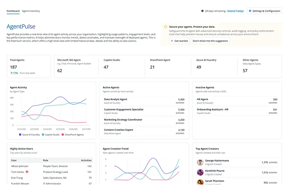
Task: Click the red badge next to Tom Hanks
Action: [x=27, y=172]
